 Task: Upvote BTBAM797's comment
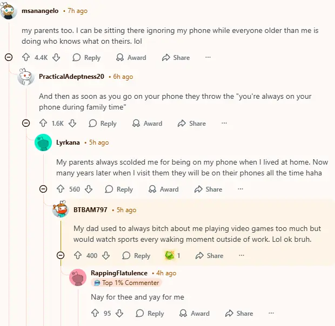pos(78,255)
